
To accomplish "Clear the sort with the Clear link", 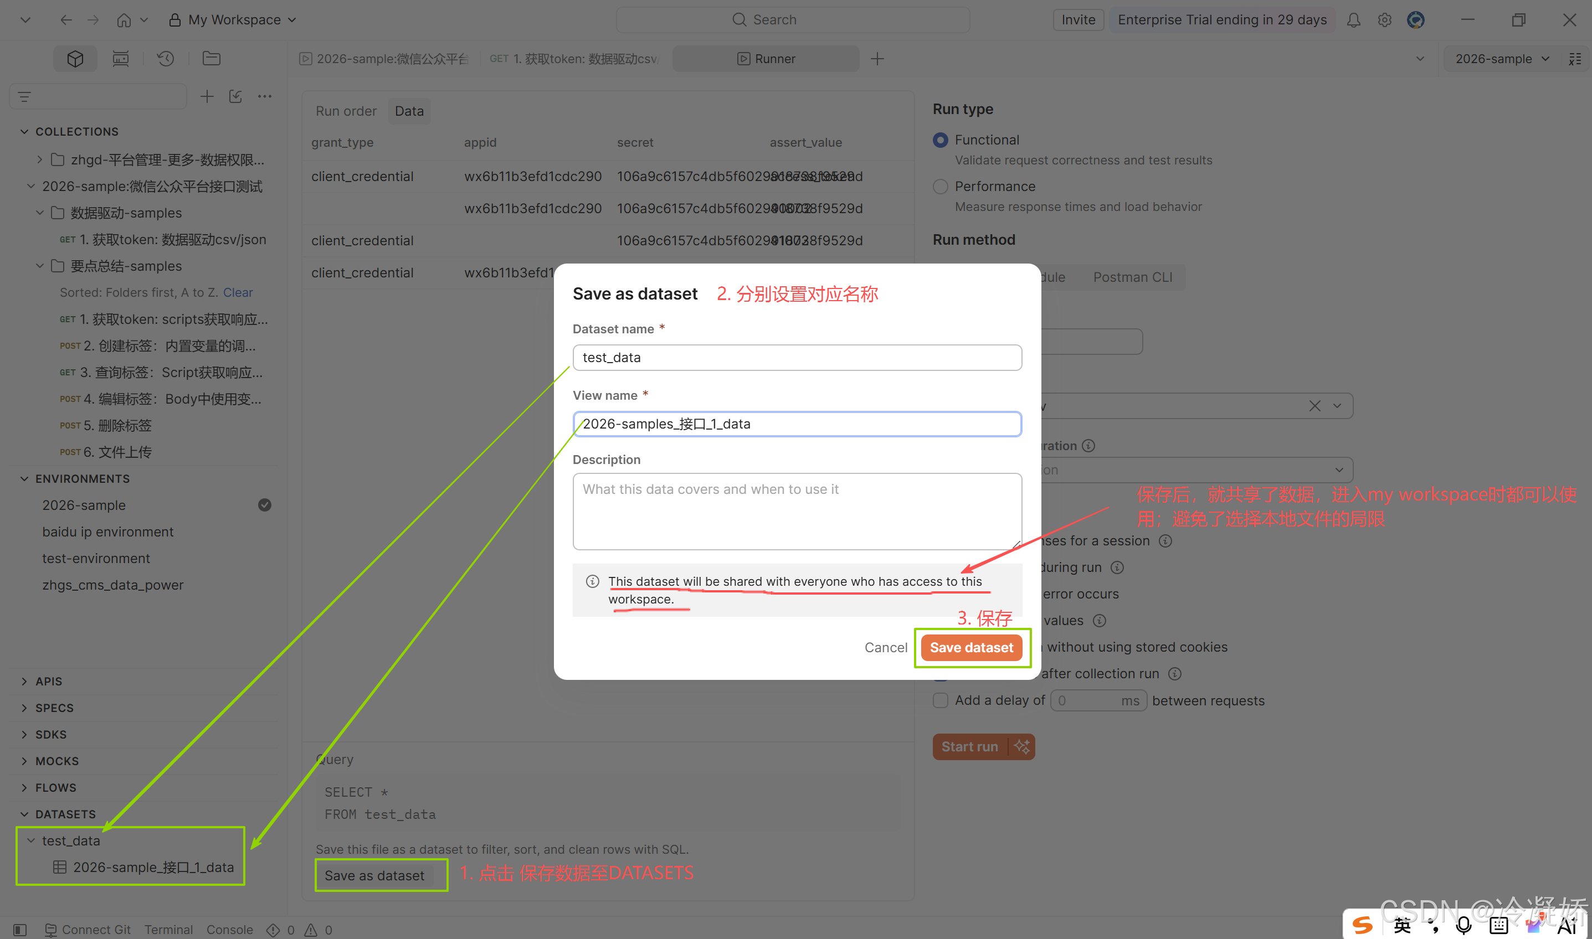I will (238, 292).
